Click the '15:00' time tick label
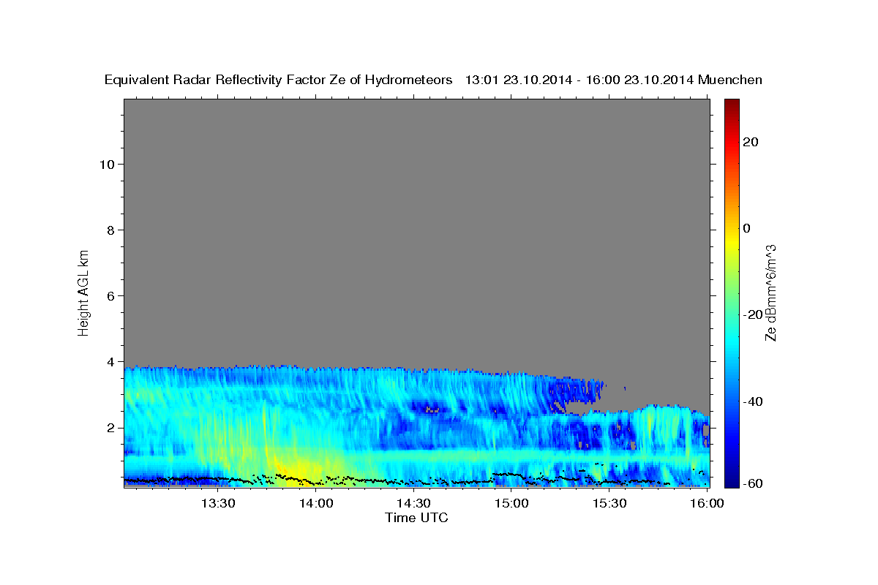The image size is (878, 585). pos(511,504)
